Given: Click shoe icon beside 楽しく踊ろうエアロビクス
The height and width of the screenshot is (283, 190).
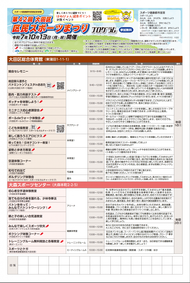Looking at the screenshot, I should click(44, 136).
